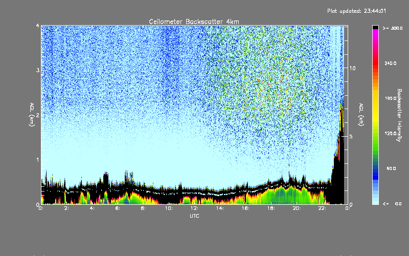This screenshot has width=409, height=256.
Task: Click the 'Plot updated: 23:44:01' timestamp
Action: [356, 11]
